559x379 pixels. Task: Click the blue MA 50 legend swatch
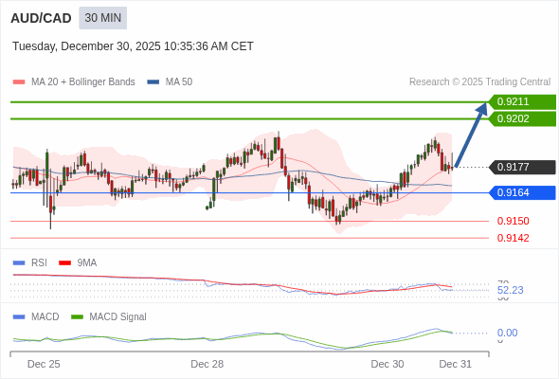(x=153, y=82)
